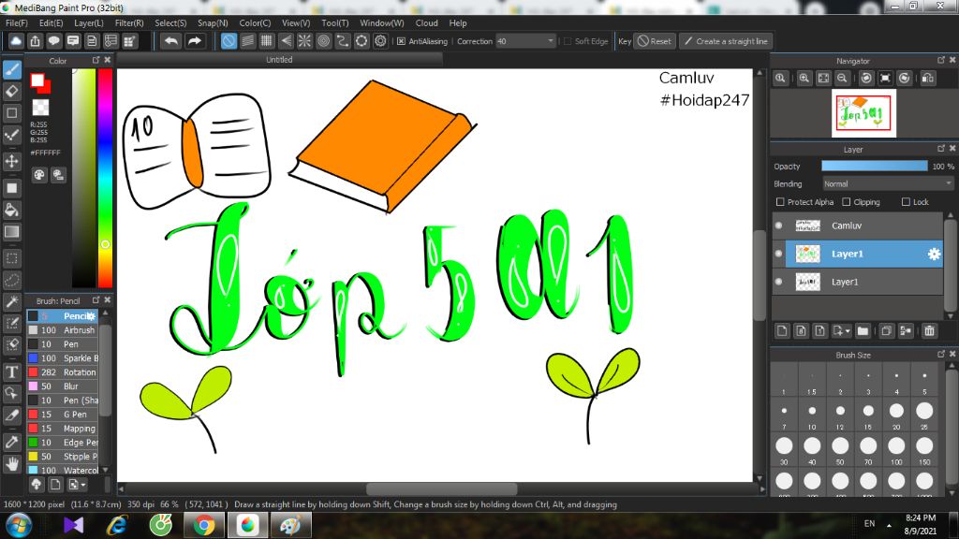The height and width of the screenshot is (539, 959).
Task: Open the Filter menu
Action: [129, 22]
